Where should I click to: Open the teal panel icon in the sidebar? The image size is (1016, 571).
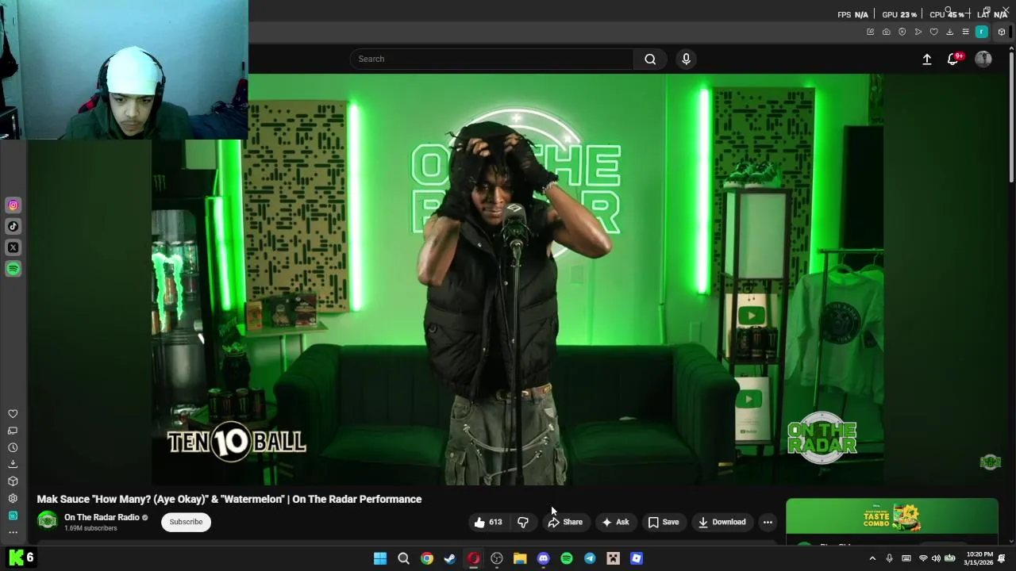point(13,515)
